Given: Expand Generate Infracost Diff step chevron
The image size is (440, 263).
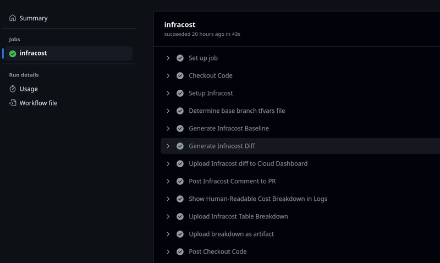Looking at the screenshot, I should (x=168, y=146).
